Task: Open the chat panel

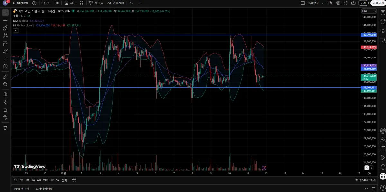Action: point(382,40)
